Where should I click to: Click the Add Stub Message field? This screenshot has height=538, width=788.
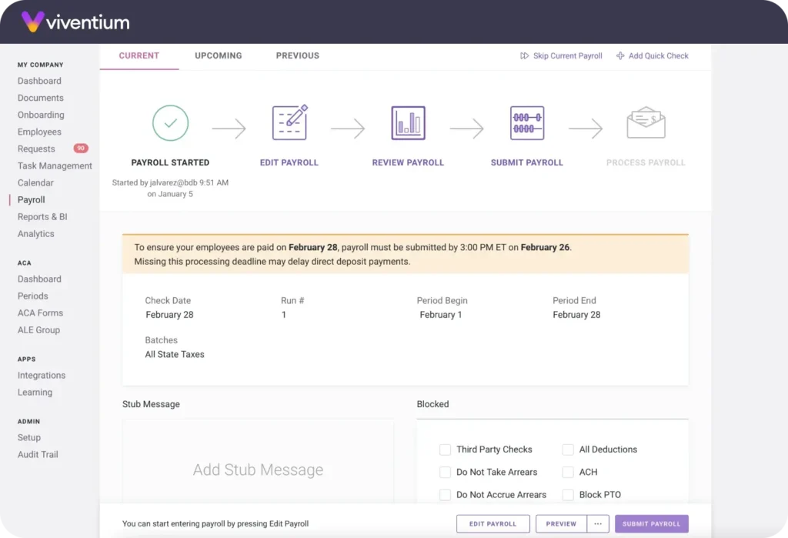coord(258,469)
